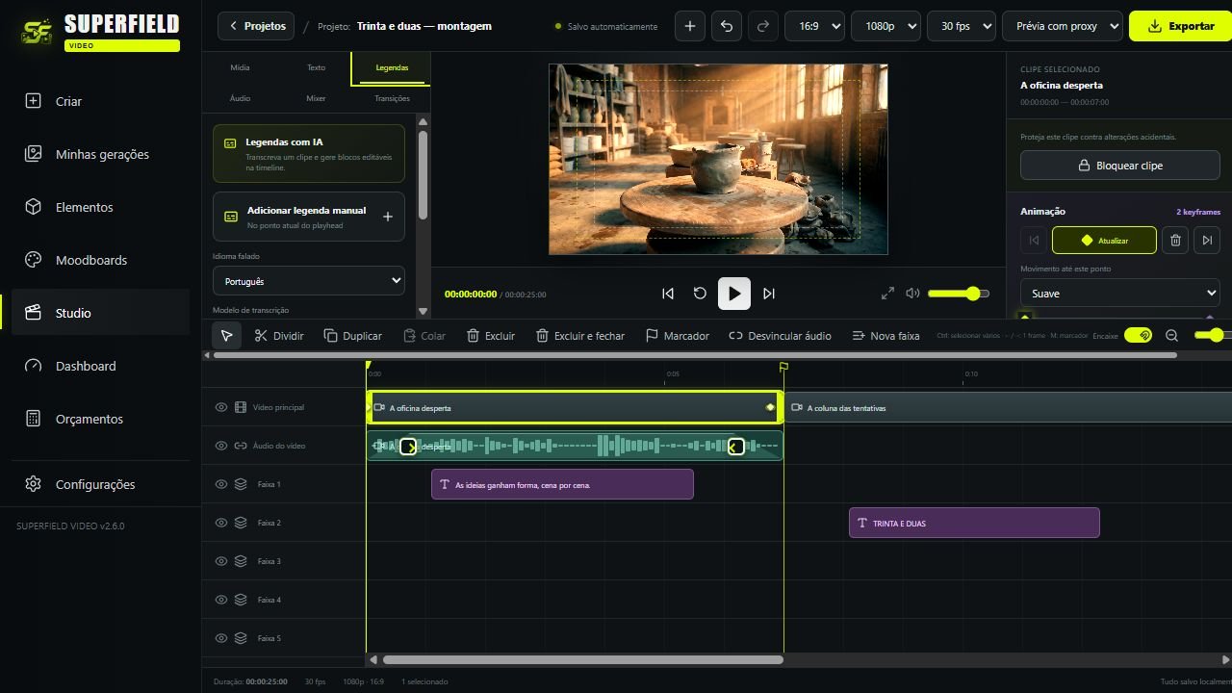
Task: Toggle visibility of Faixa 3
Action: point(221,561)
